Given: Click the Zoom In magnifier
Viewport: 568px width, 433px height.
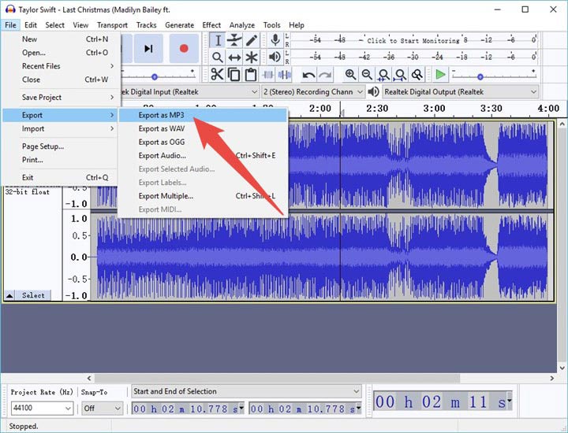Looking at the screenshot, I should (350, 75).
